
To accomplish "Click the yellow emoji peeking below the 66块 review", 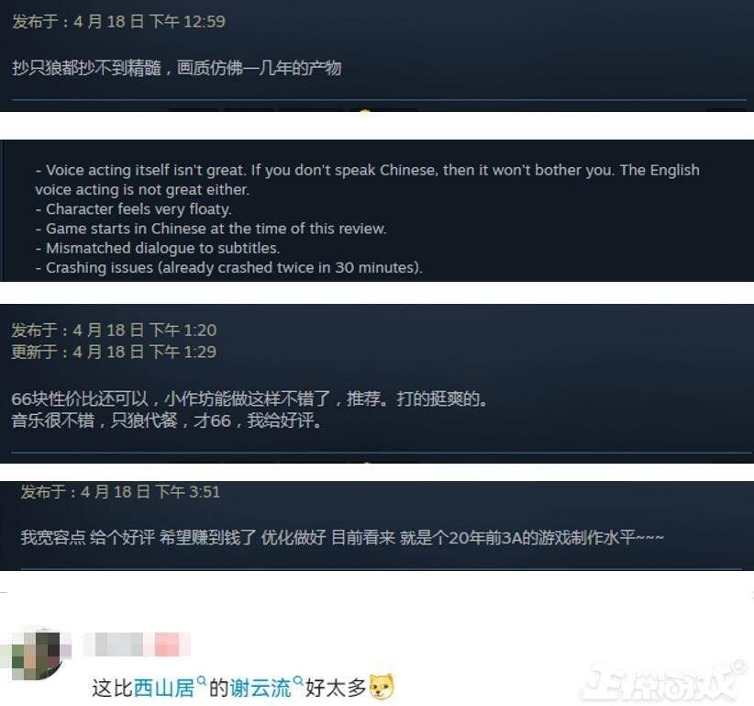I will pyautogui.click(x=366, y=464).
